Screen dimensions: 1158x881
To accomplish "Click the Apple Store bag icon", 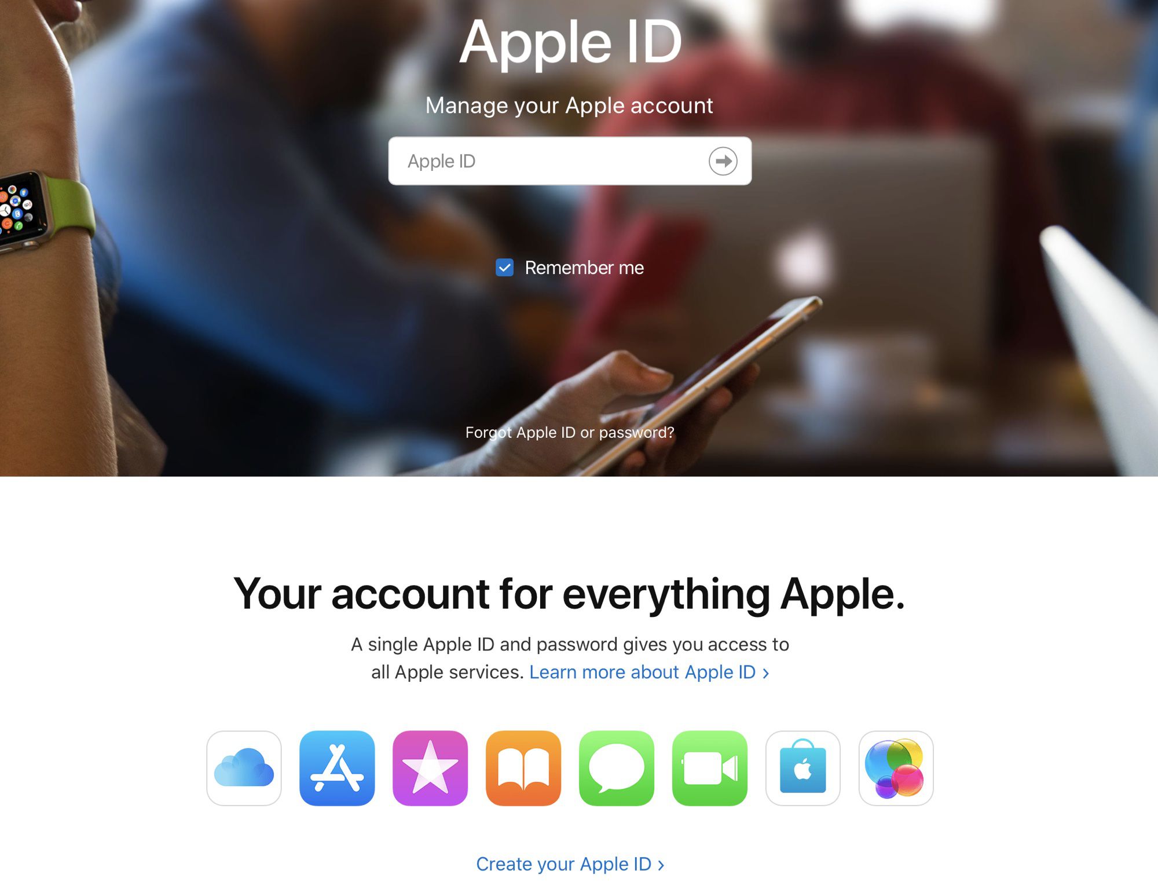I will click(803, 768).
